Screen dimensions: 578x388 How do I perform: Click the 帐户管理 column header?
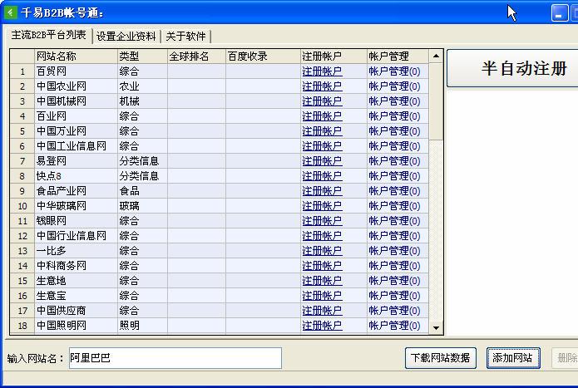(398, 56)
